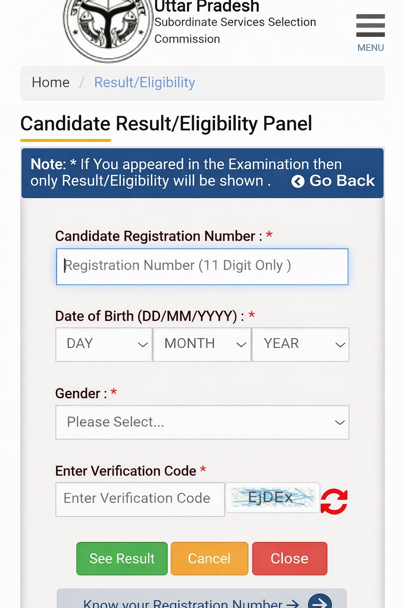
Task: Navigate to Home via breadcrumb
Action: tap(50, 83)
